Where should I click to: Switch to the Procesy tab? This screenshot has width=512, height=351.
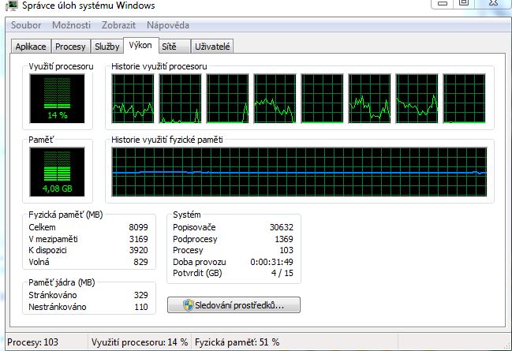tap(70, 47)
